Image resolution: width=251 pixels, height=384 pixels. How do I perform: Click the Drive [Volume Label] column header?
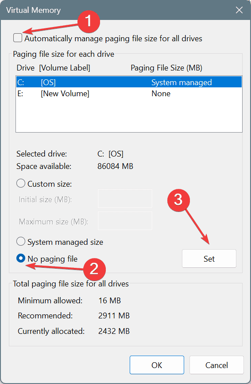53,68
